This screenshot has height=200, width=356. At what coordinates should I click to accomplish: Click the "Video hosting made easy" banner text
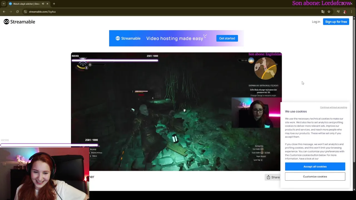[x=175, y=38]
